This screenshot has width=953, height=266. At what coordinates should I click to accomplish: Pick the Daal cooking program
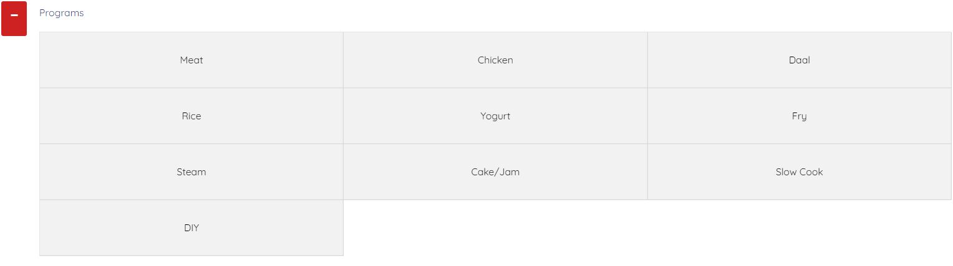coord(799,60)
